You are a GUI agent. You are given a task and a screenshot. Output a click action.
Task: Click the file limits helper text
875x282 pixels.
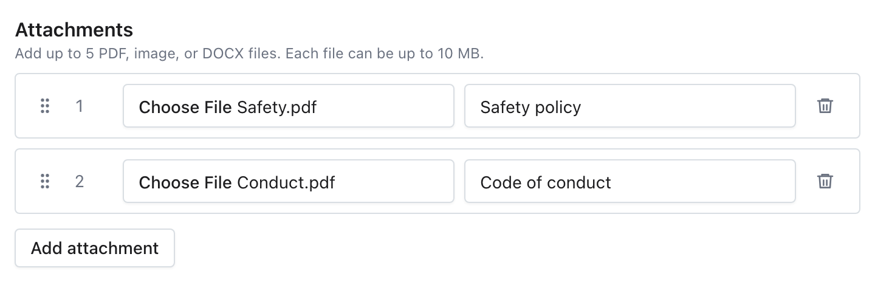click(x=249, y=53)
